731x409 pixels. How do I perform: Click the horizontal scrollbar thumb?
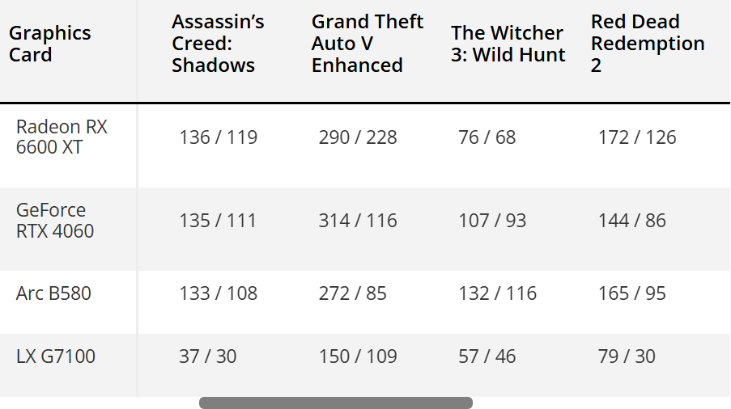coord(336,403)
